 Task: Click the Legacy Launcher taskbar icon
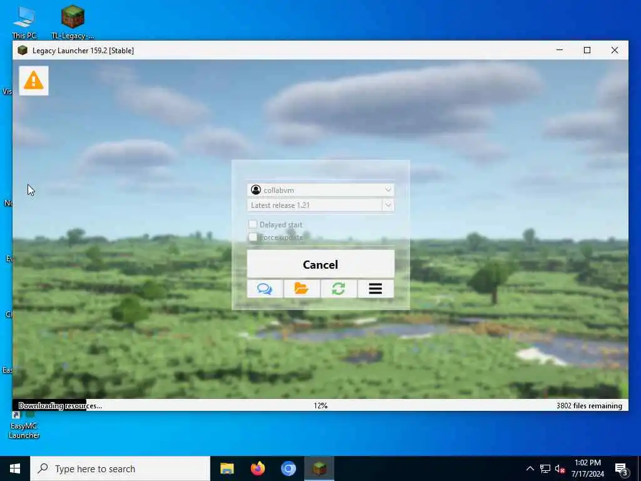pyautogui.click(x=319, y=468)
